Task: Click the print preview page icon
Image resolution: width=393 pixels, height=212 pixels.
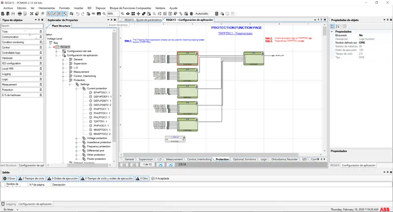Action: 25,14
